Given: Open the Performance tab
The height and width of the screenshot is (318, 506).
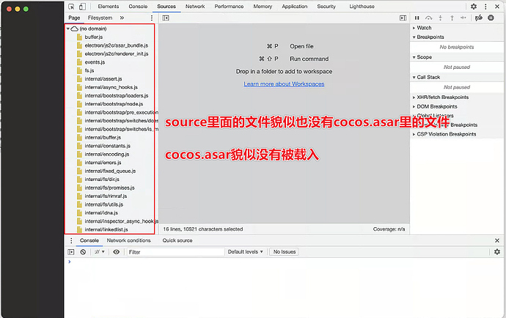Looking at the screenshot, I should click(x=229, y=7).
